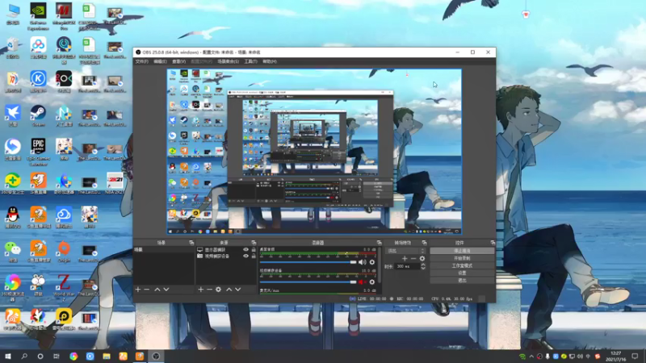
Task: Remove selected source with the minus icon
Action: [x=209, y=290]
